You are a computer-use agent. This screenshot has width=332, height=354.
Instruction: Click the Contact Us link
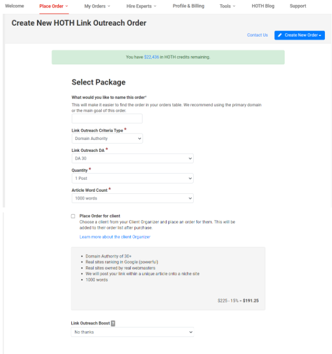pos(257,35)
